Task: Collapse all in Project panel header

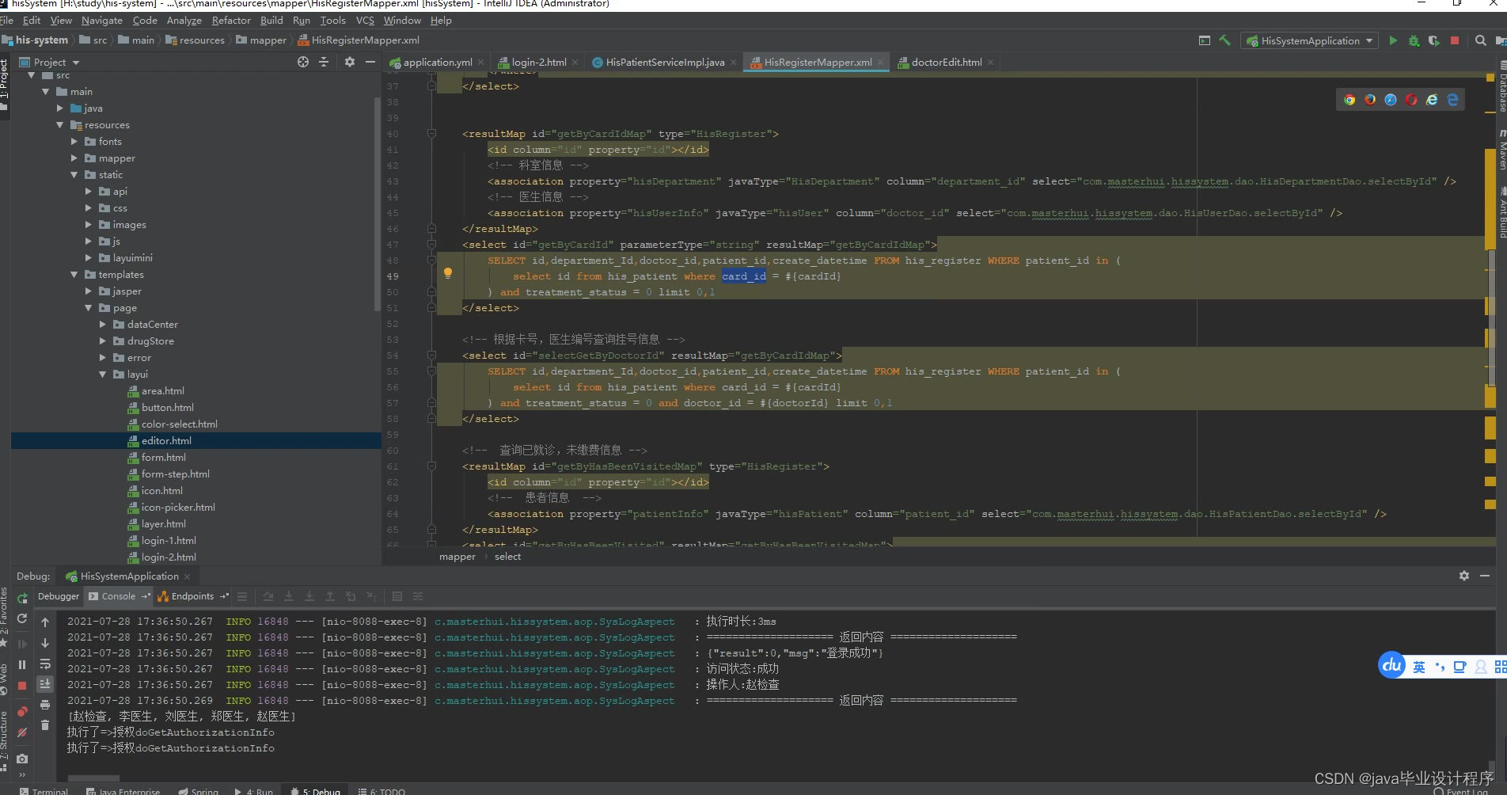Action: pos(324,62)
